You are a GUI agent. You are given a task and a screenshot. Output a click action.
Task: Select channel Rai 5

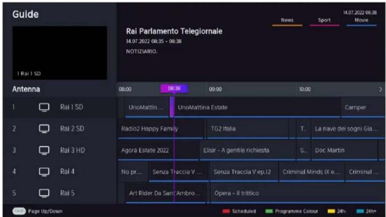pos(60,193)
